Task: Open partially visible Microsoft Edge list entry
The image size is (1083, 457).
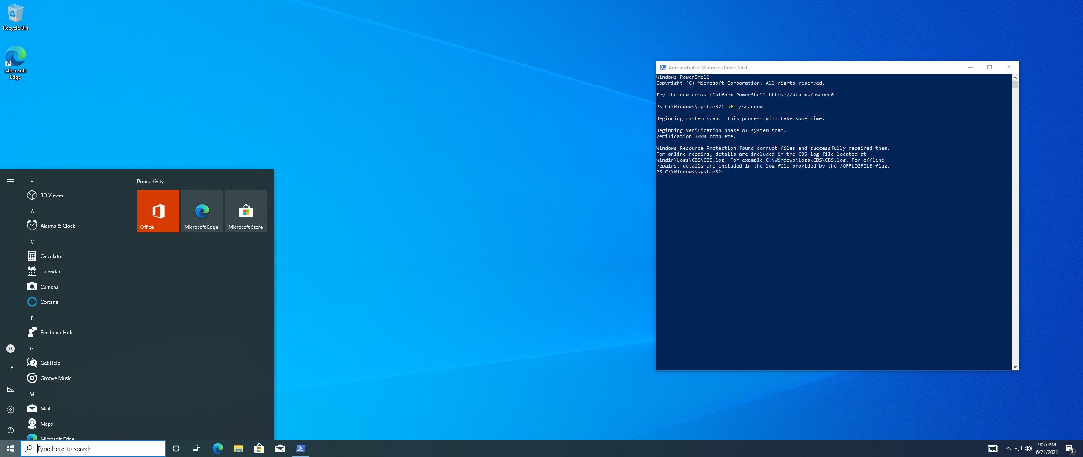Action: 77,437
